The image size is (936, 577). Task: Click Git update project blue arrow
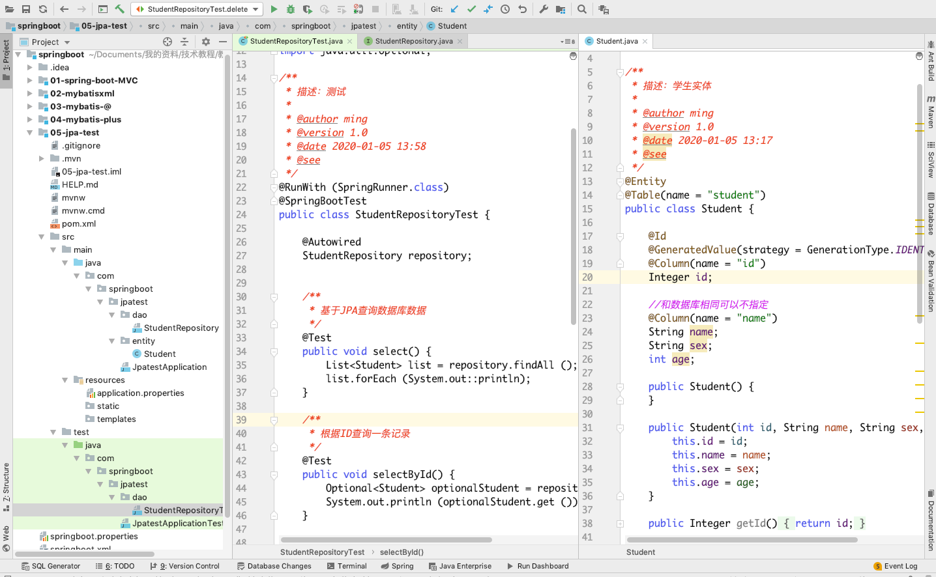(454, 9)
